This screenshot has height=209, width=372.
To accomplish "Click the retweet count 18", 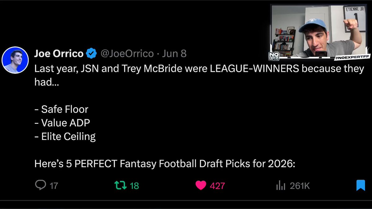I will (134, 186).
